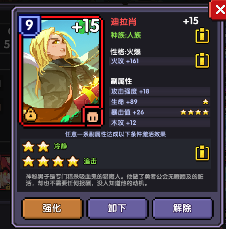Screen dimensions: 226x229
Task: Click the face icon at card corner
Action: coord(93,117)
